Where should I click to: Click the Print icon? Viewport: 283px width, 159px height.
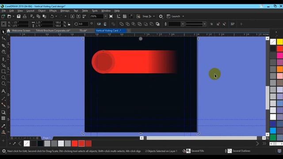pyautogui.click(x=25, y=16)
